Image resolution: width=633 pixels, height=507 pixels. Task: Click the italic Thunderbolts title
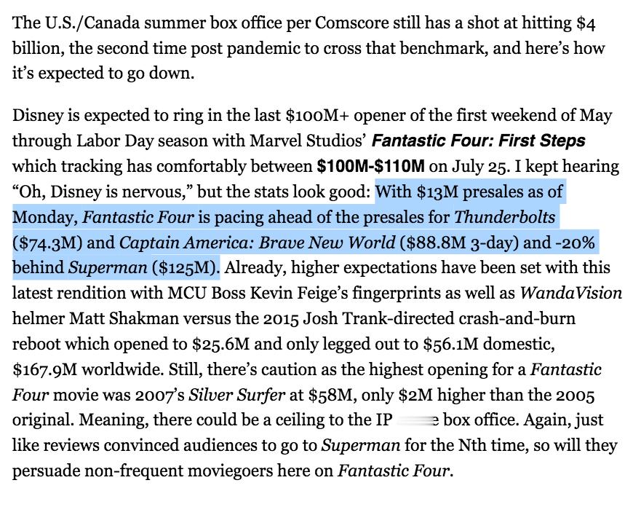pos(505,217)
